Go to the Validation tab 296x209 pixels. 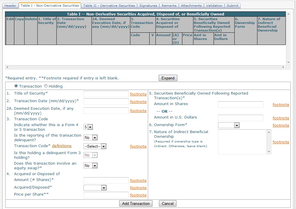coord(214,6)
